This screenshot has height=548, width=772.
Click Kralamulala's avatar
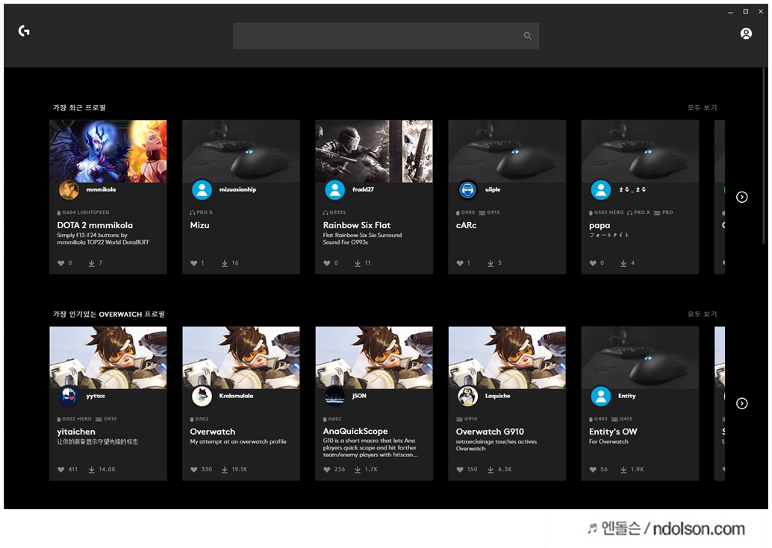click(x=202, y=396)
